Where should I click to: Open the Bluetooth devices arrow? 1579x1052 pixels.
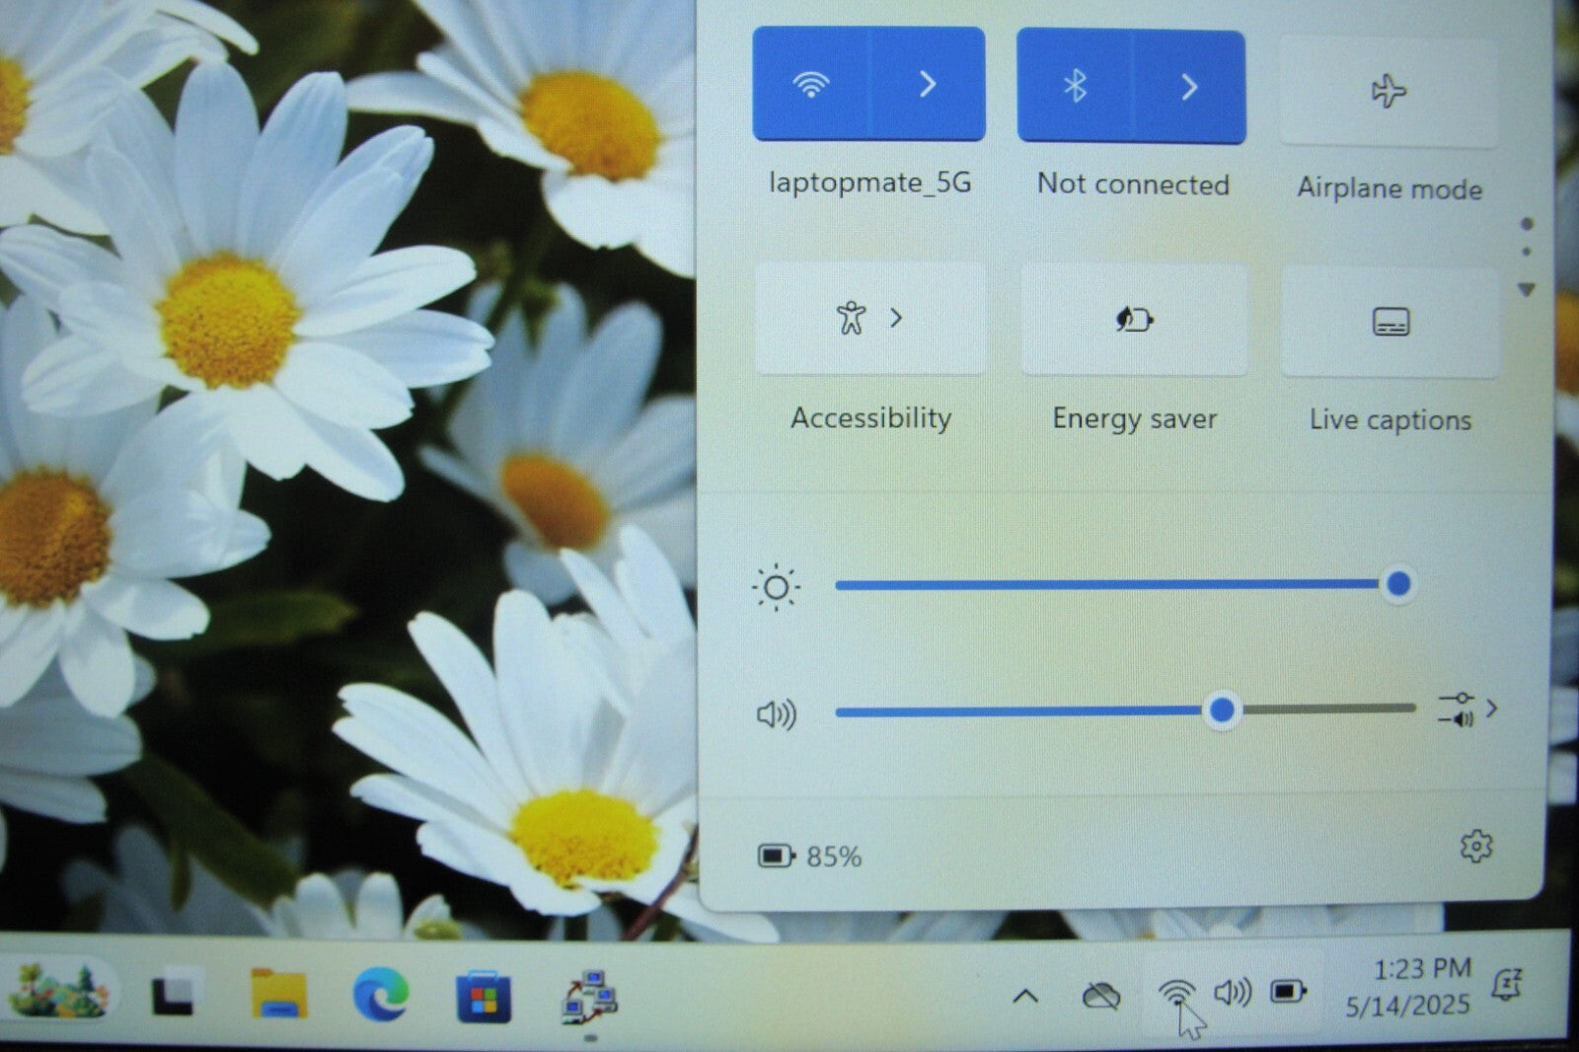(x=1189, y=87)
